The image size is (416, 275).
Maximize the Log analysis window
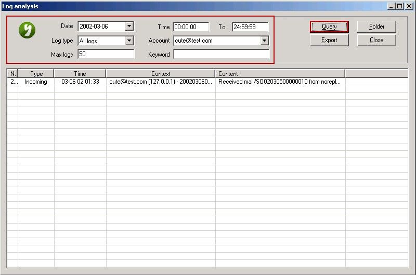tap(399, 6)
